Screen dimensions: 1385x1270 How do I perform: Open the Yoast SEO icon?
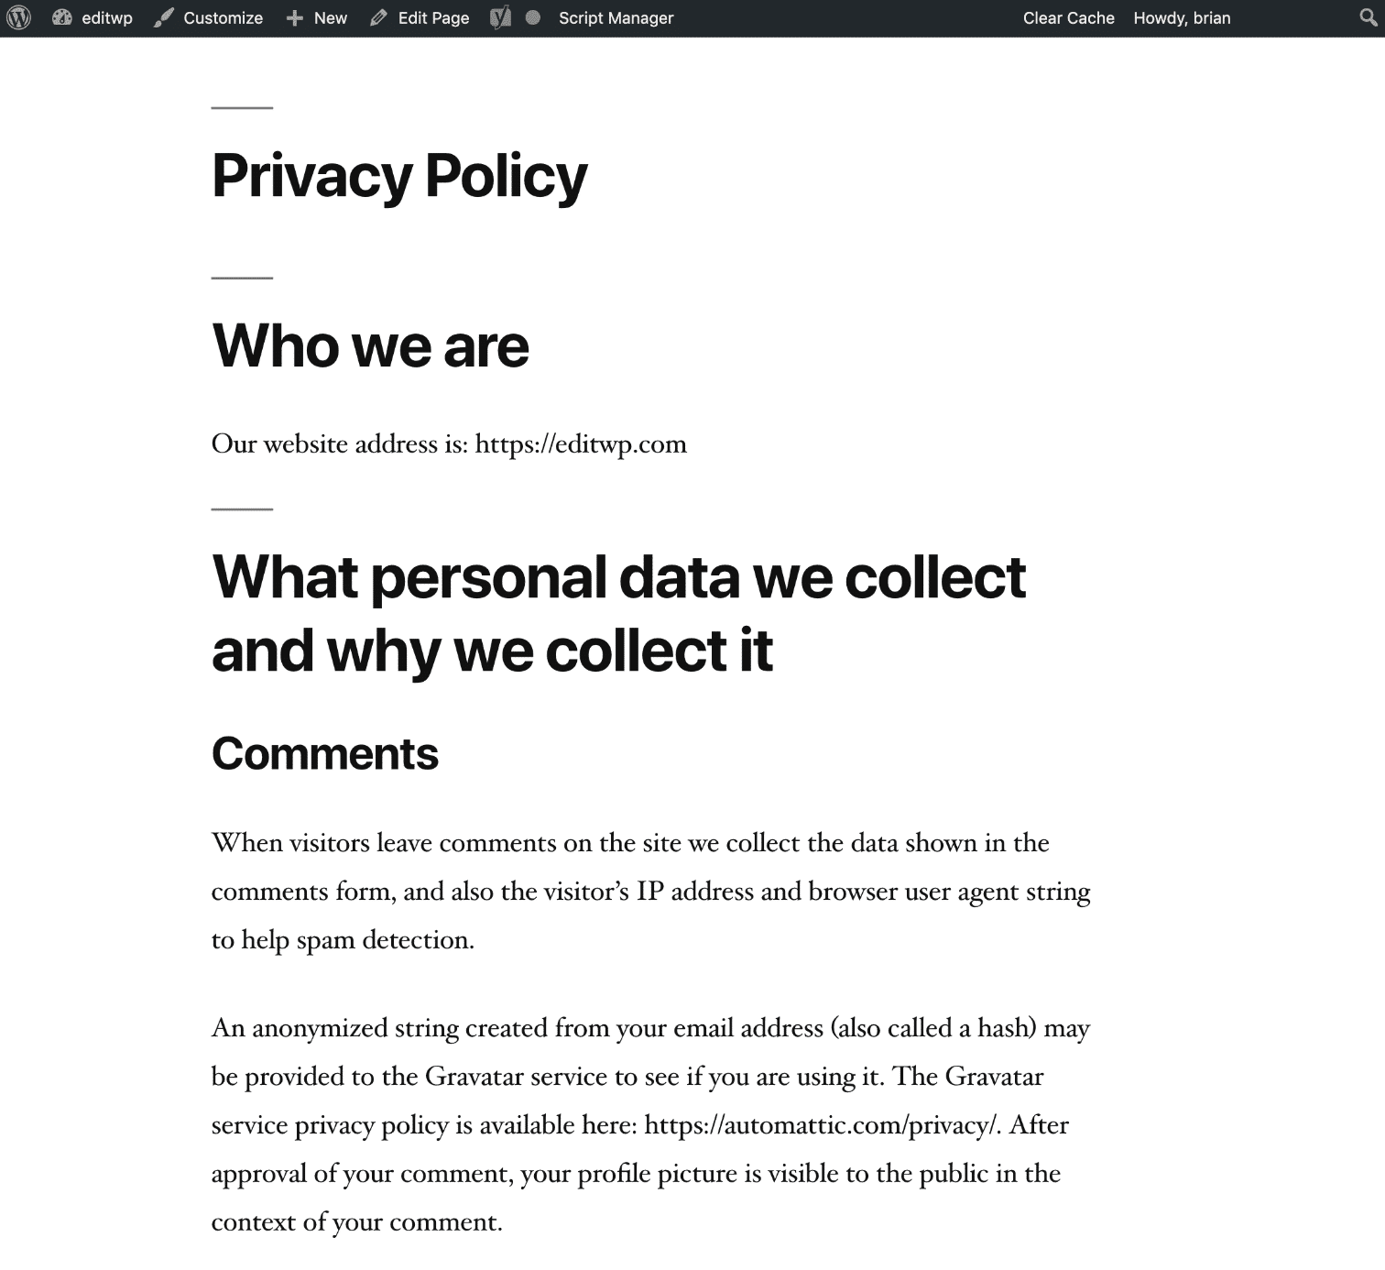[x=500, y=17]
